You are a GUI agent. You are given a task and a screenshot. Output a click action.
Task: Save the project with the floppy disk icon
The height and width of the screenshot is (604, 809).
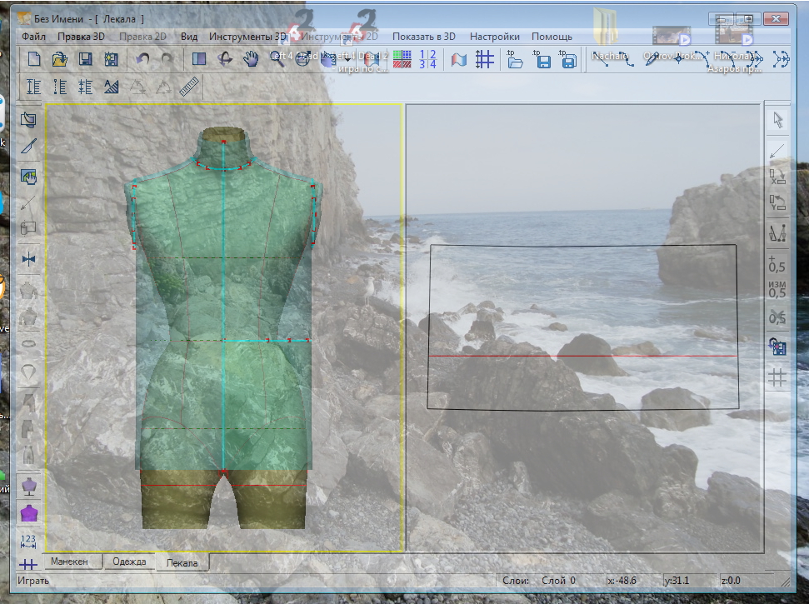[x=85, y=59]
